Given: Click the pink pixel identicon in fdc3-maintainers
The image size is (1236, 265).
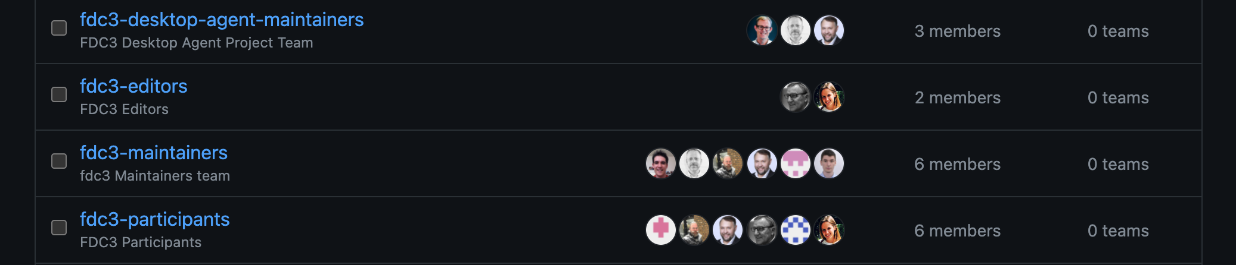Looking at the screenshot, I should [x=796, y=163].
